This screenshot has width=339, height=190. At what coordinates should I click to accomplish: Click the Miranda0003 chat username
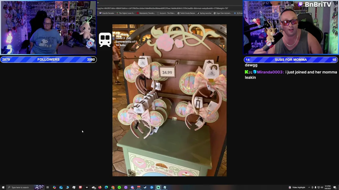point(270,72)
